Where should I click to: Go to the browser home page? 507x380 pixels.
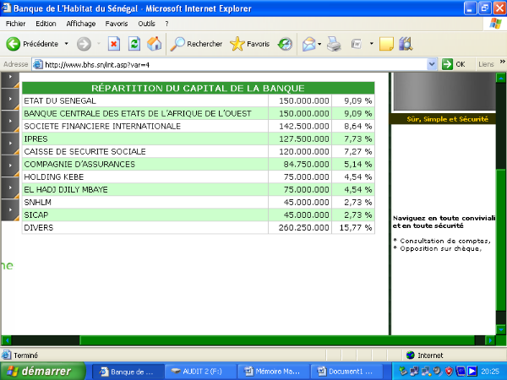(154, 44)
